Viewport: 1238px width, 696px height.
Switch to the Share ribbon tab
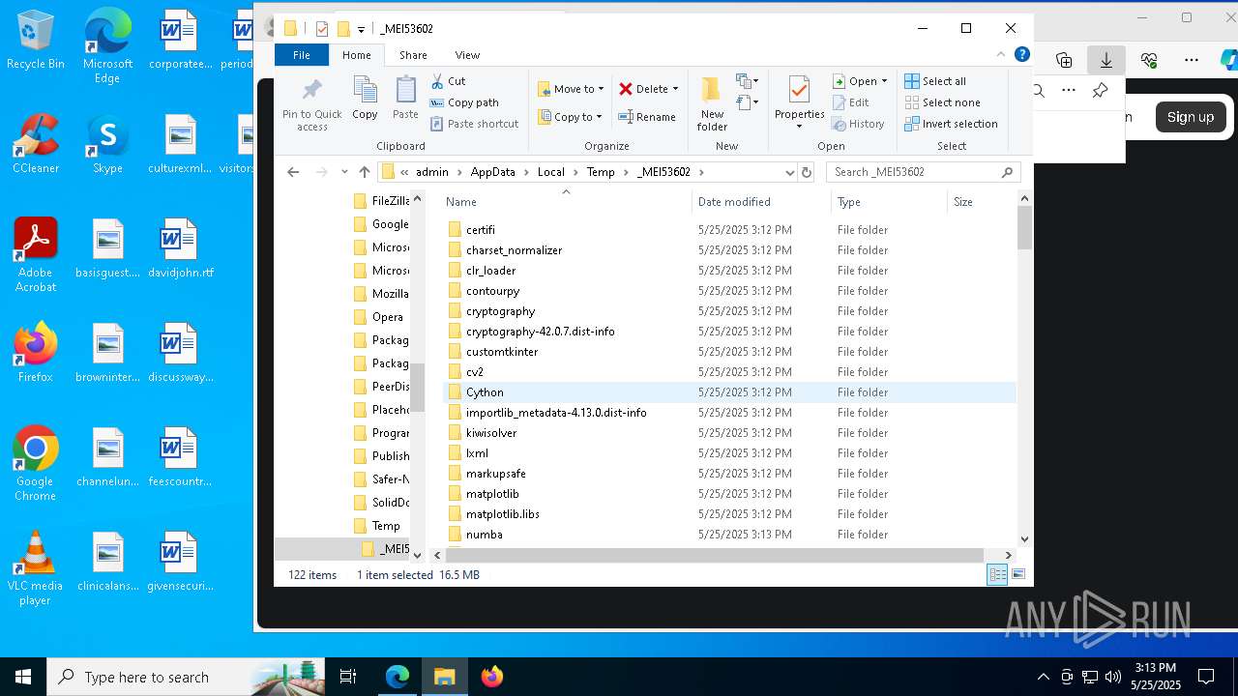point(413,55)
